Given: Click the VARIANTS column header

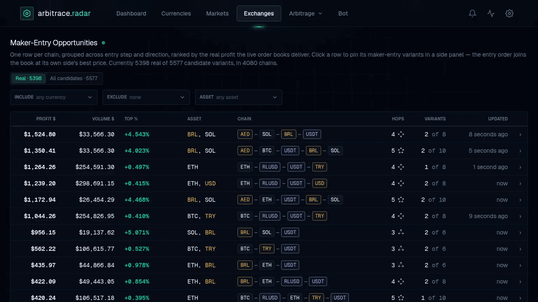Looking at the screenshot, I should 435,119.
